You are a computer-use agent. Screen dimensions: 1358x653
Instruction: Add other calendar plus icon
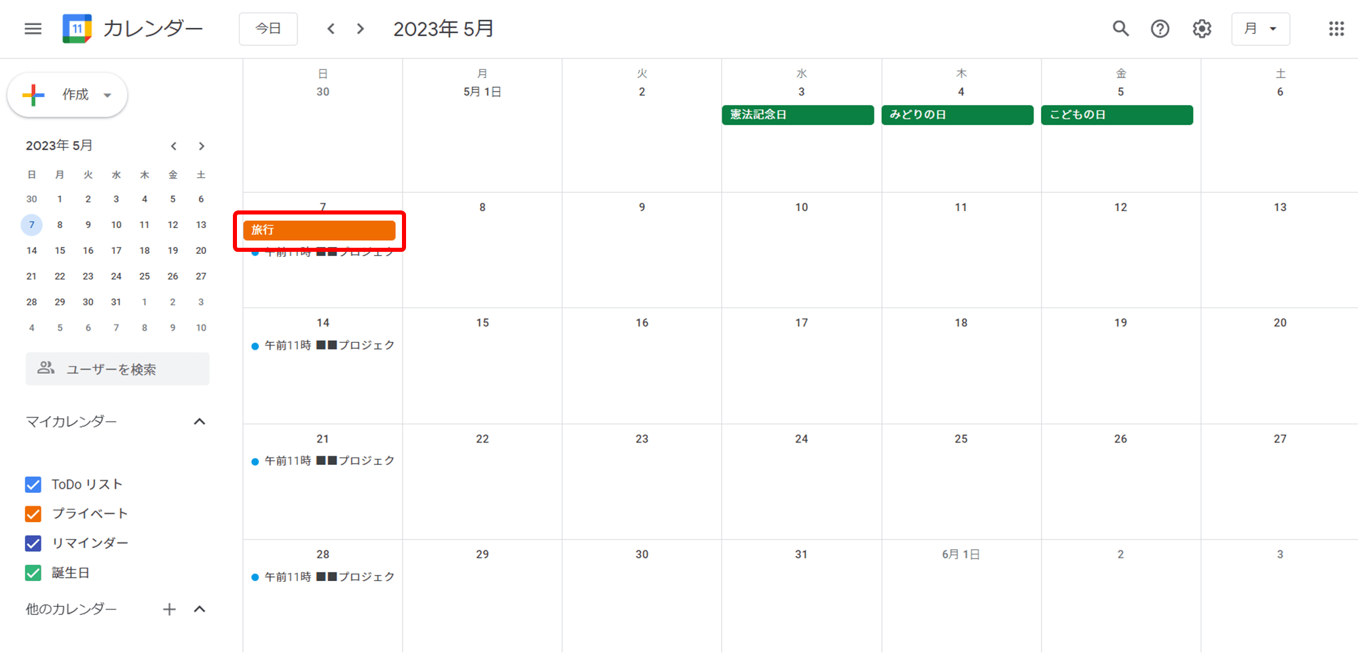tap(169, 610)
